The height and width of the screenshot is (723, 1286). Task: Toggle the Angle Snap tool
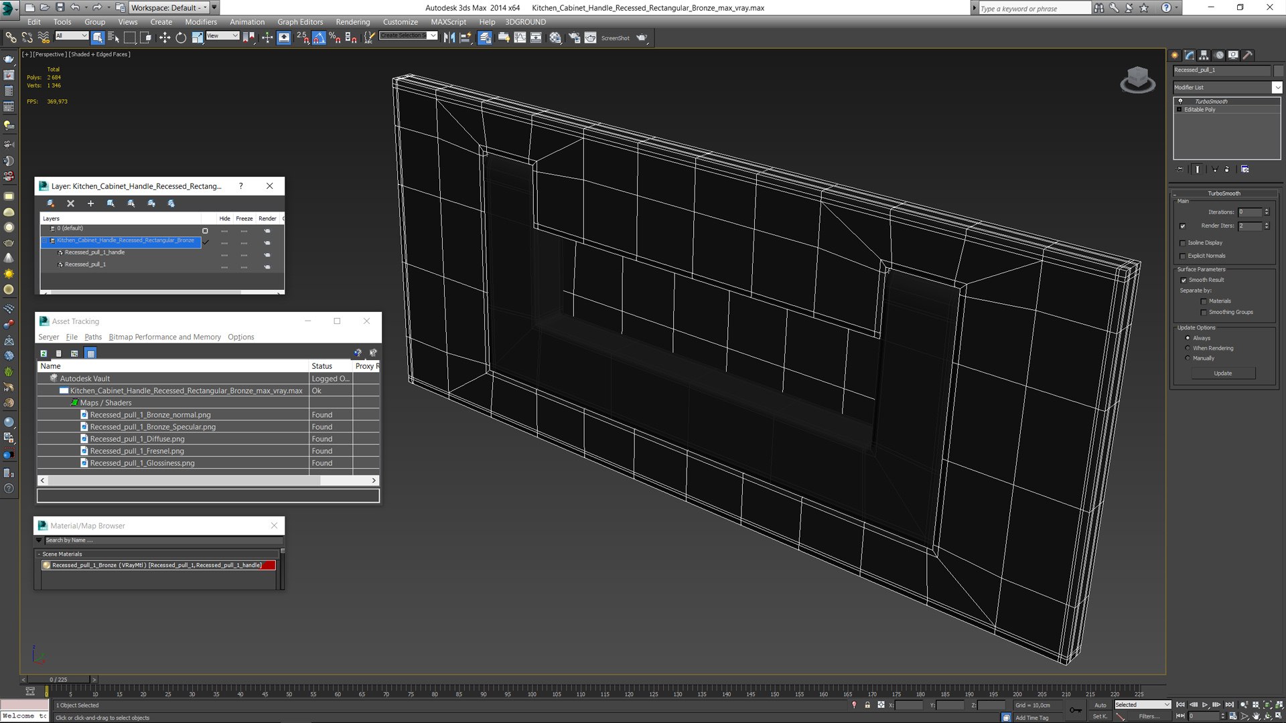pos(319,38)
